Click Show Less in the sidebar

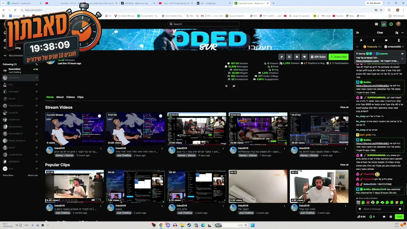(x=33, y=175)
